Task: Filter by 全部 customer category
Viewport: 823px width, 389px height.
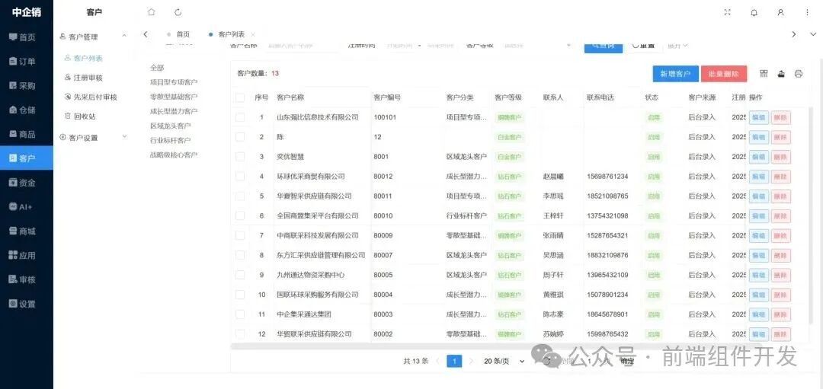Action: (157, 68)
